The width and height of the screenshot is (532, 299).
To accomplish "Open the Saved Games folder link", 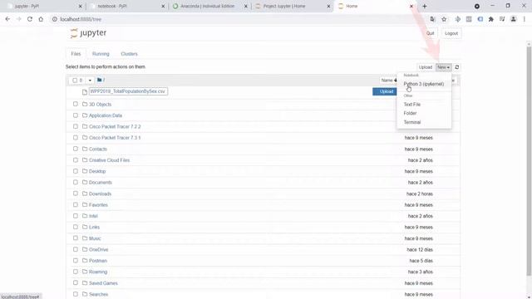I will point(103,283).
